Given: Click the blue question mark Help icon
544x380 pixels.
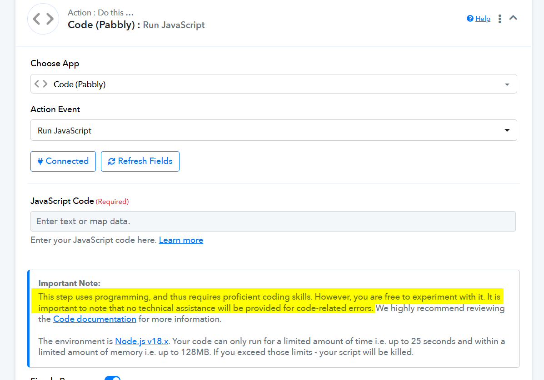Looking at the screenshot, I should pos(470,18).
